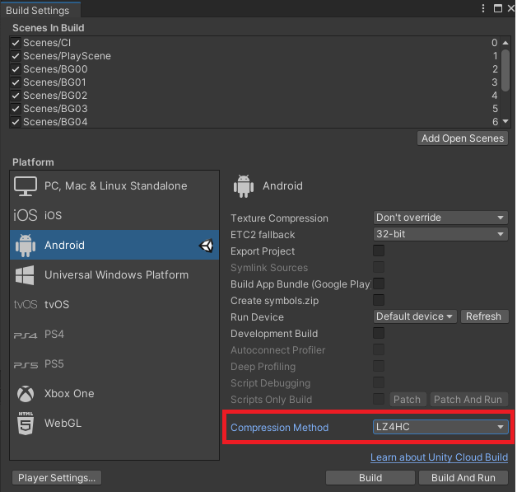Select PC, Mac & Linux Standalone platform

(x=114, y=186)
